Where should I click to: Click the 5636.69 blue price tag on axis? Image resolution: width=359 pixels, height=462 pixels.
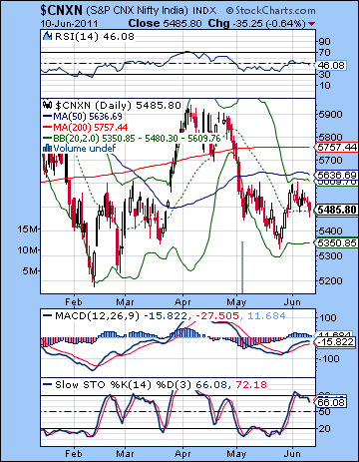336,175
